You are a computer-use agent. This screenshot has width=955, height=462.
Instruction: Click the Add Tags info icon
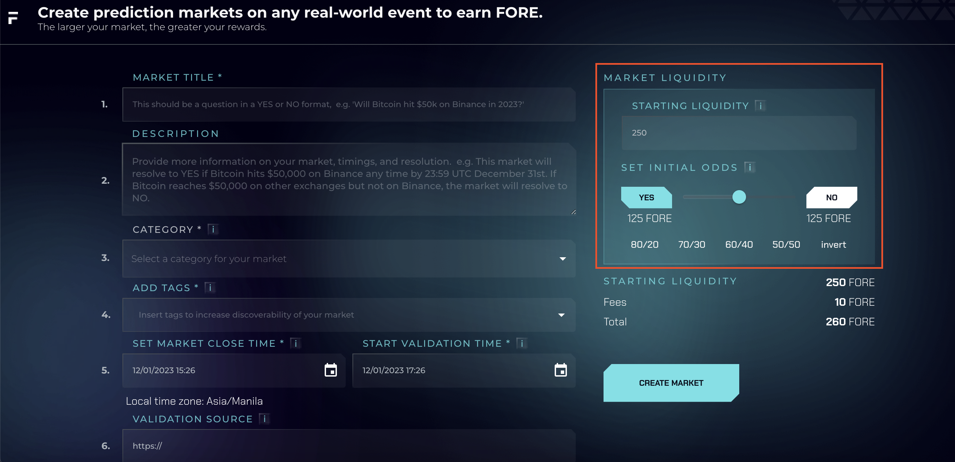pos(210,287)
